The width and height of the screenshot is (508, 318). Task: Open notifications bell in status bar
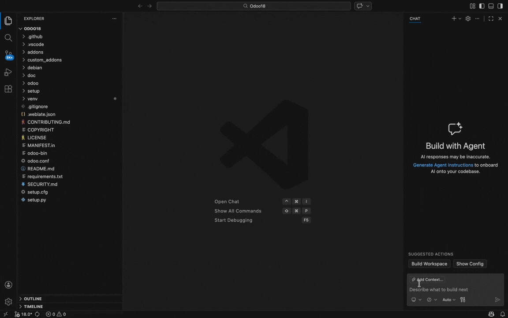click(503, 314)
